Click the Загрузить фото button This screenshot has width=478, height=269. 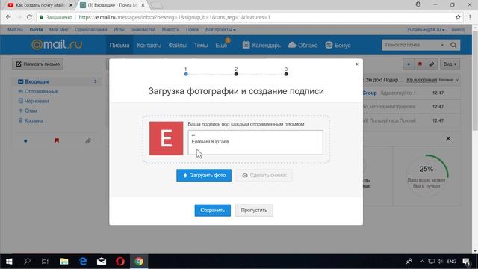coord(204,176)
